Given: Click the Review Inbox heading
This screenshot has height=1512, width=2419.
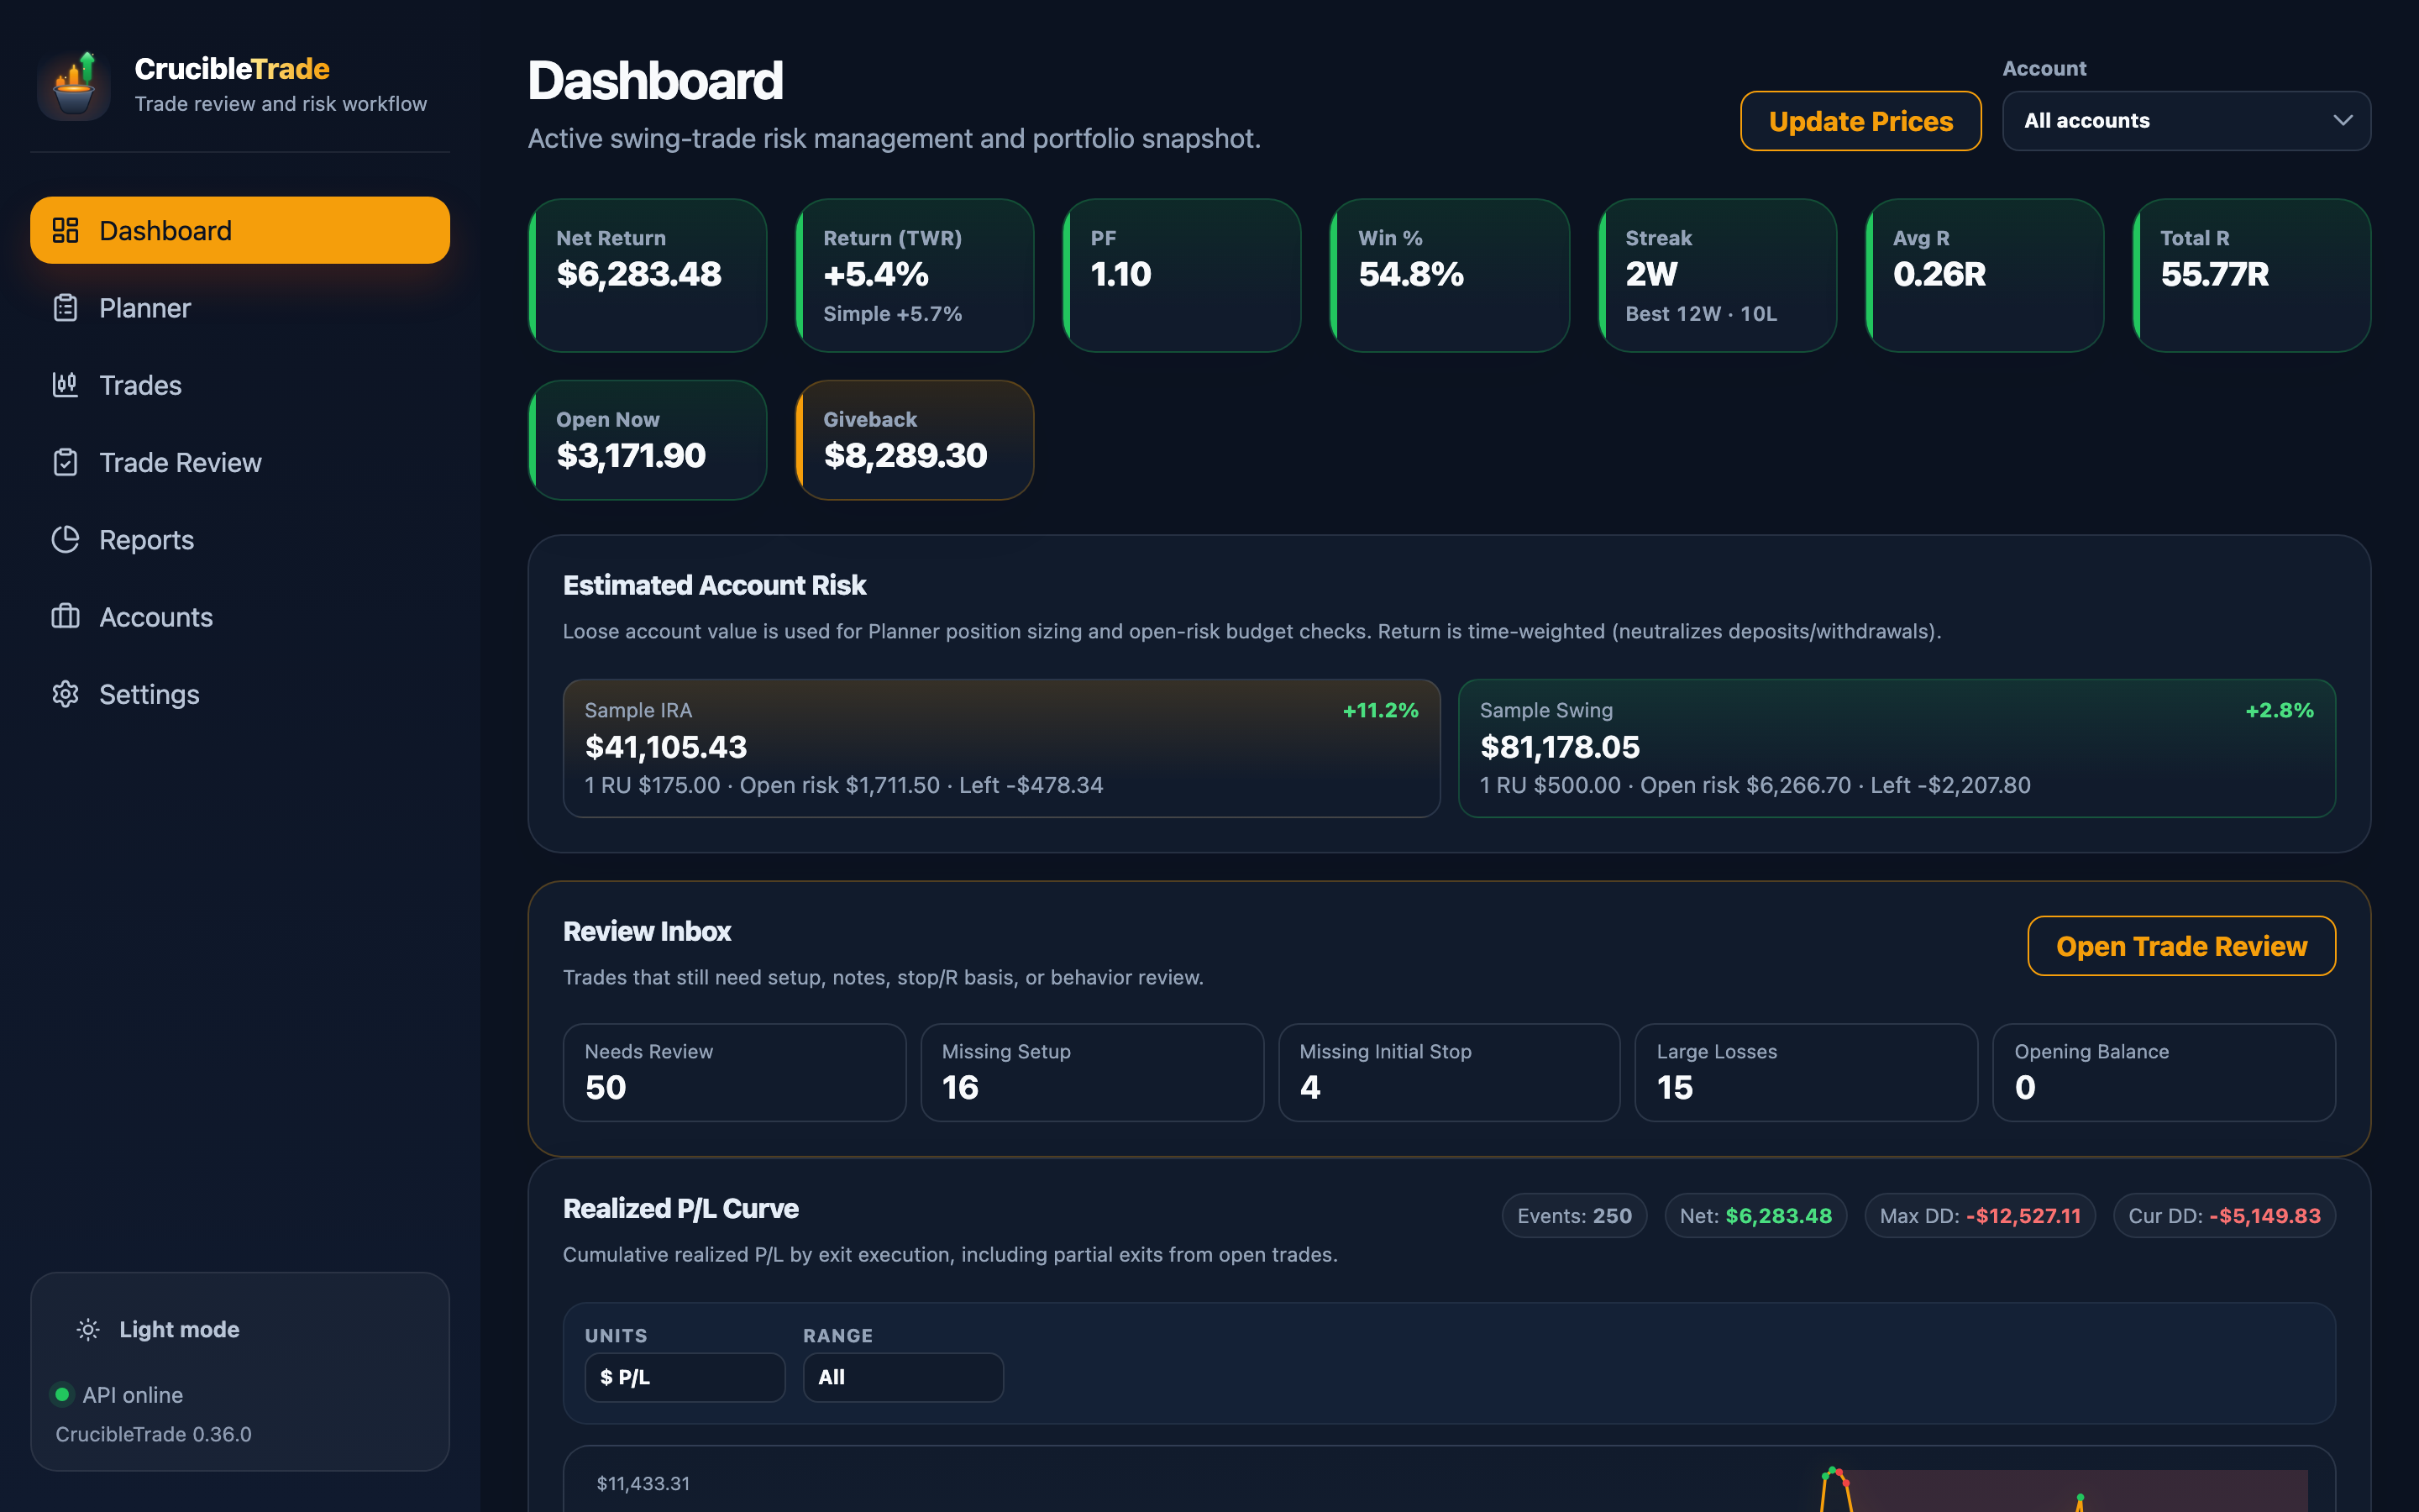Looking at the screenshot, I should click(x=647, y=931).
